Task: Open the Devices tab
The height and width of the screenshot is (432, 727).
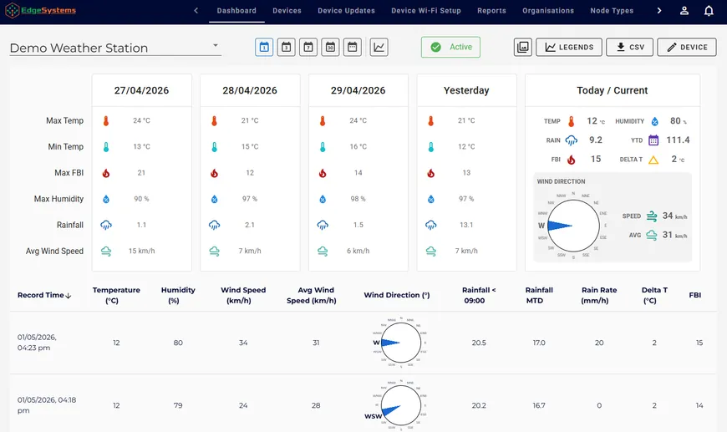Action: [x=287, y=11]
